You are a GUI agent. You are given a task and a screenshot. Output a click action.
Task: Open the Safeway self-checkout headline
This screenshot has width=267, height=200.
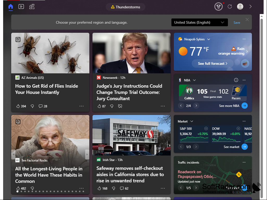pyautogui.click(x=130, y=175)
